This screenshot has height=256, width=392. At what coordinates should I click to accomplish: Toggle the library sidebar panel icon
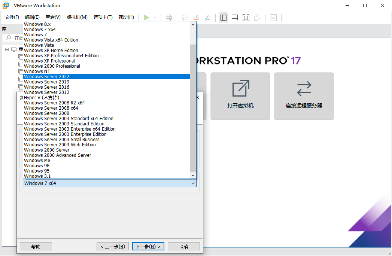[224, 17]
